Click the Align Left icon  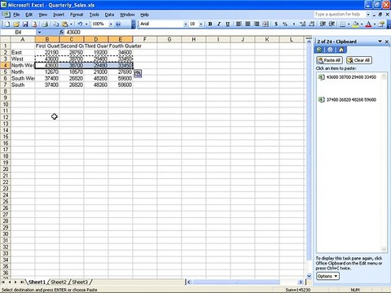239,24
